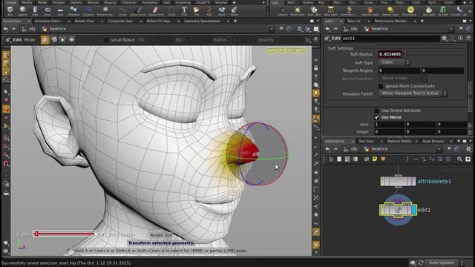Screen dimensions: 475x267
Task: Click the obj path button in the viewport
Action: [x=30, y=29]
